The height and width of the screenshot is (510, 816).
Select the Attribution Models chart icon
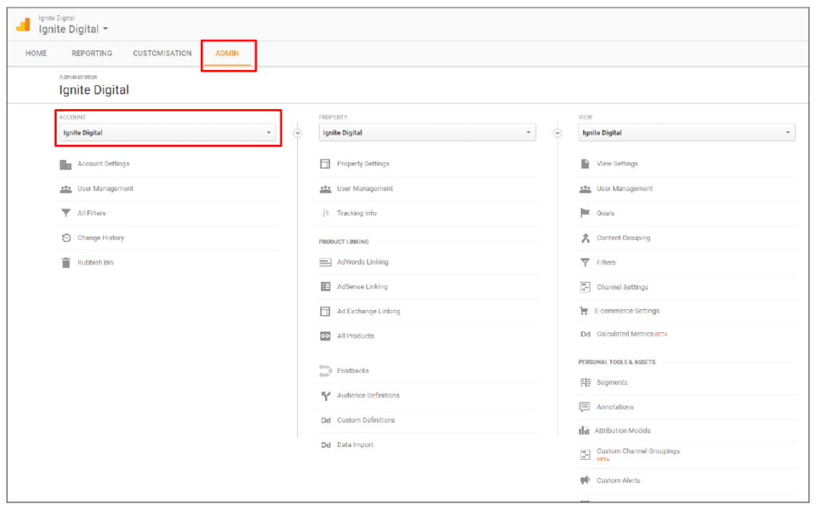pos(585,430)
